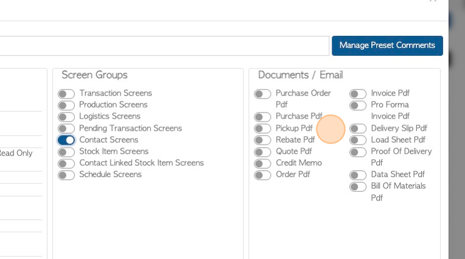Click Manage Preset Comments button
The width and height of the screenshot is (465, 259).
pyautogui.click(x=387, y=46)
